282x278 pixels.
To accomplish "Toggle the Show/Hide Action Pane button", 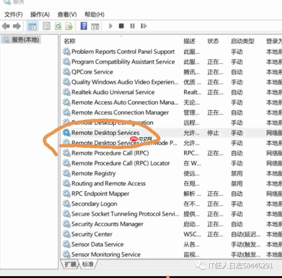I will (x=95, y=26).
